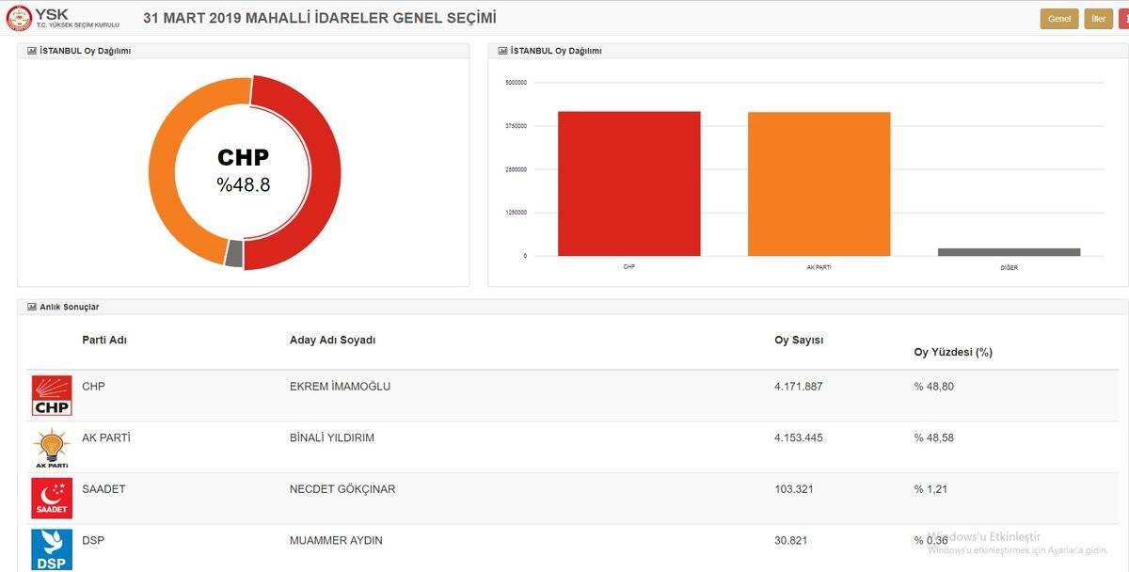This screenshot has height=572, width=1129.
Task: Click the Oy Yüzdesi (%) column header
Action: [x=953, y=353]
